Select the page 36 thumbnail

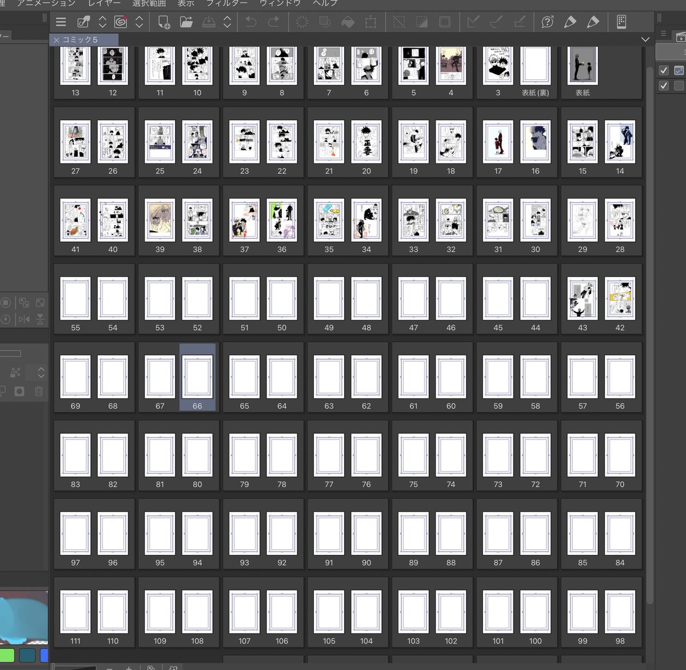click(282, 220)
